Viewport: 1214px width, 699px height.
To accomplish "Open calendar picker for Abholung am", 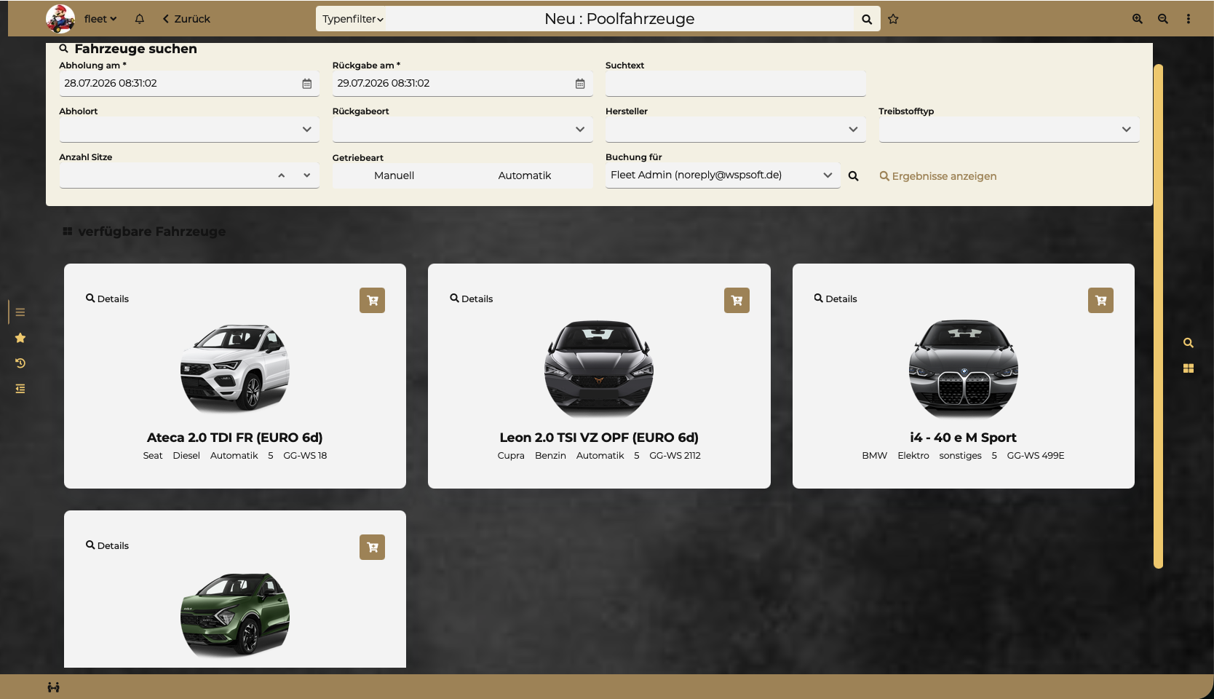I will pos(307,84).
